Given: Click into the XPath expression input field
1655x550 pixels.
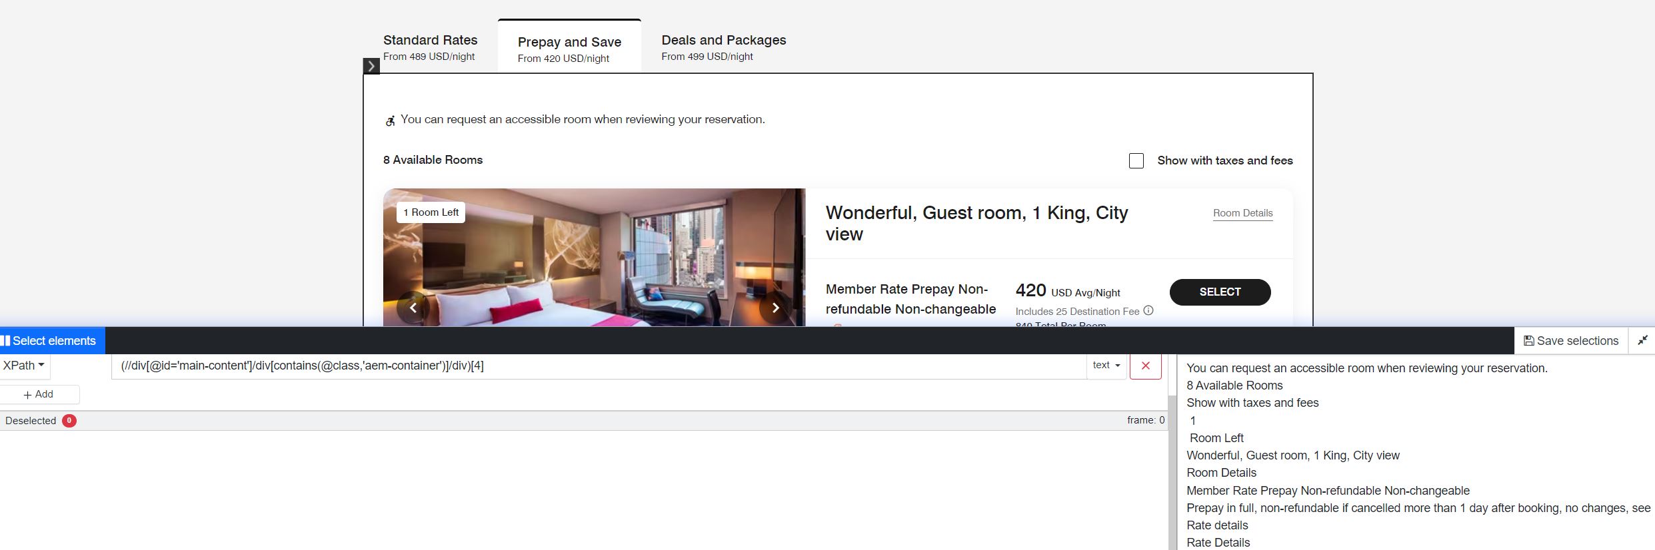Looking at the screenshot, I should point(599,366).
